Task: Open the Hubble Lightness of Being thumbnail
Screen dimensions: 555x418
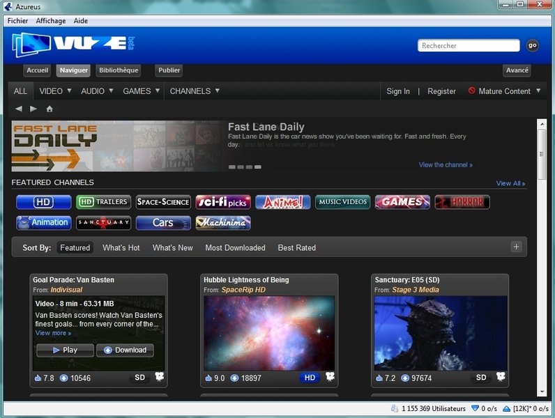Action: tap(269, 333)
